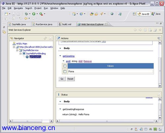Collapse the getGreetingResponse triangle
165x133 pixels.
tap(60, 109)
